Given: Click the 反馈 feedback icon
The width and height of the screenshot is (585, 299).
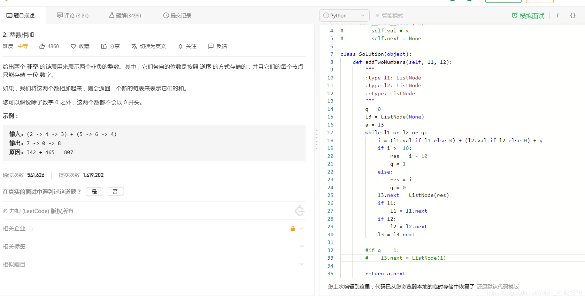Looking at the screenshot, I should (211, 46).
